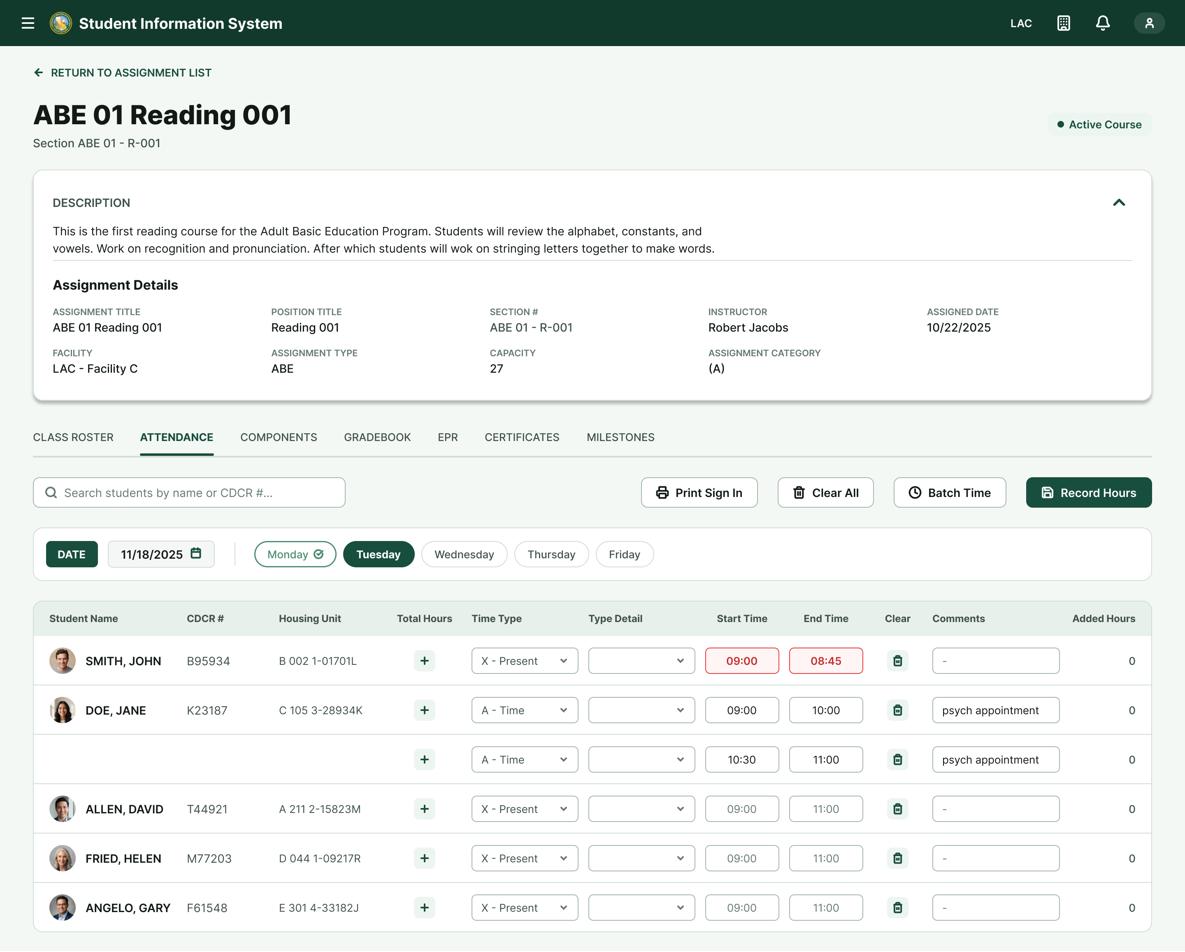Click the student search field
This screenshot has width=1185, height=952.
coord(189,492)
